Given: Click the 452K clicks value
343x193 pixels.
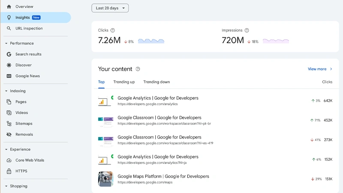Looking at the screenshot, I should [x=328, y=120].
